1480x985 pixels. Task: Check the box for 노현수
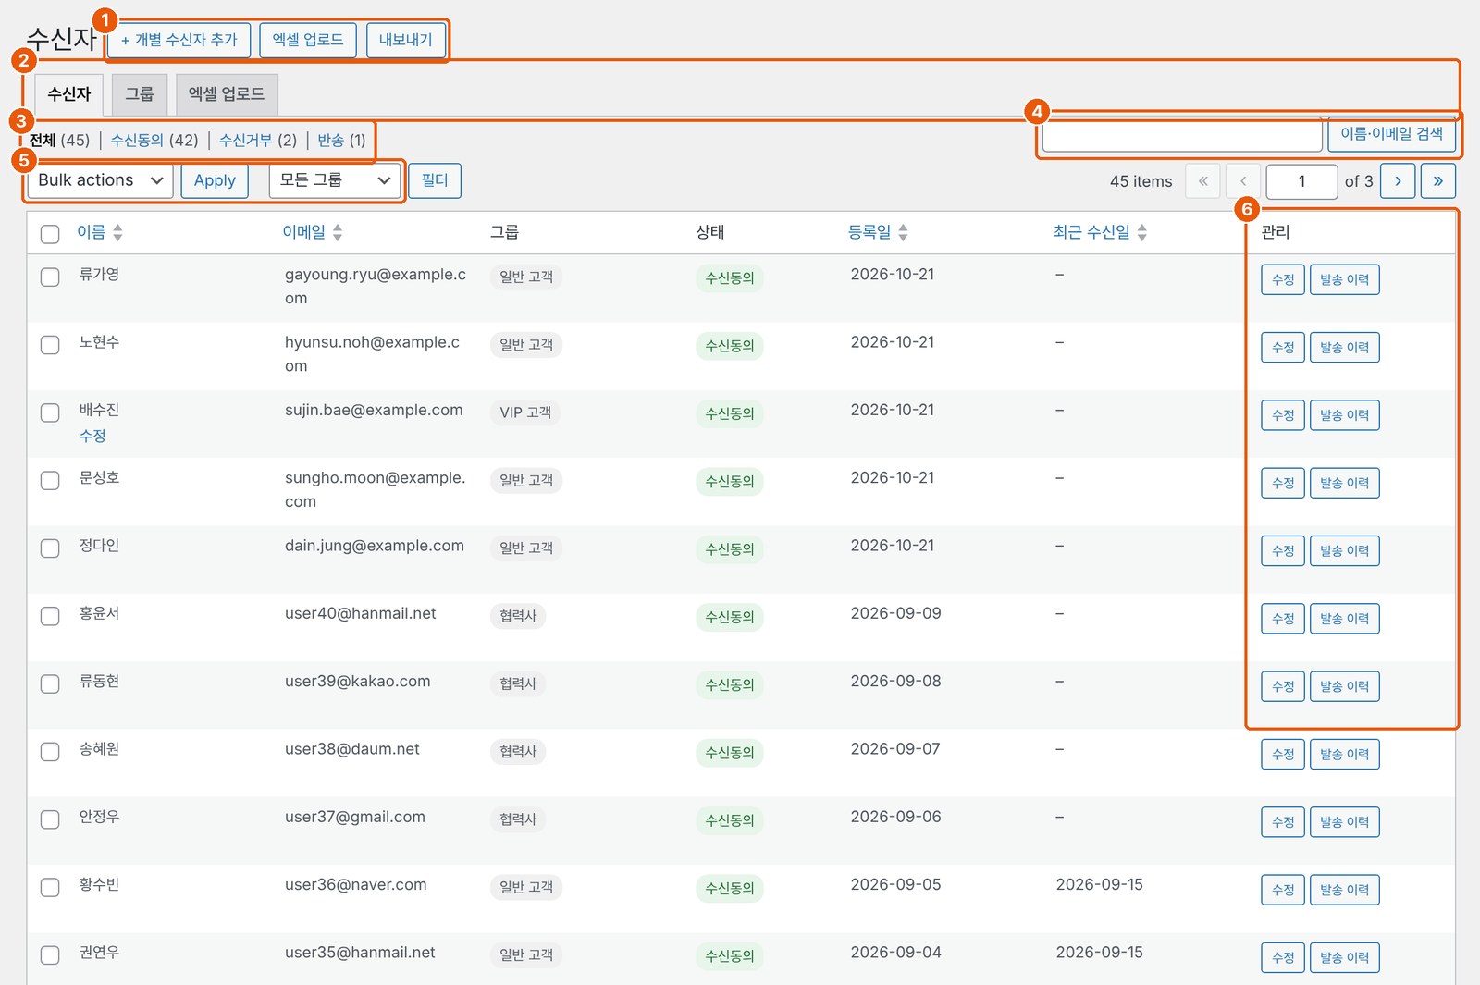(50, 344)
